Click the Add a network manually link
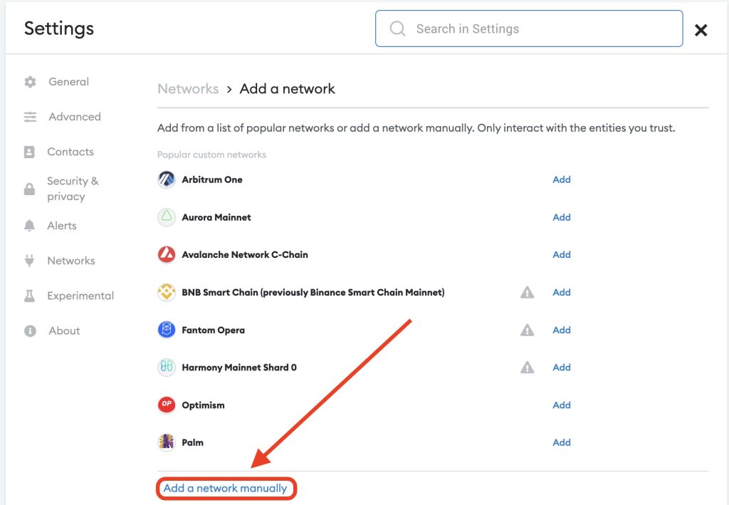 click(x=225, y=489)
